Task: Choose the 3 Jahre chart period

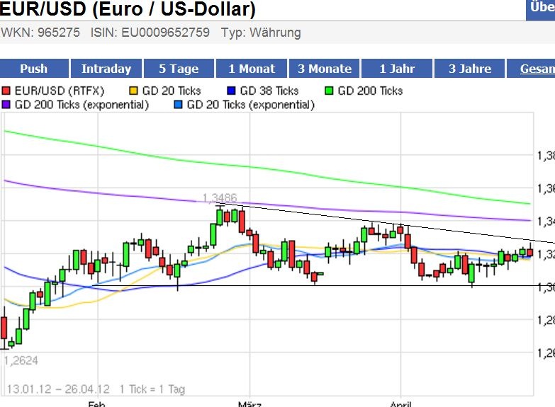Action: coord(470,68)
